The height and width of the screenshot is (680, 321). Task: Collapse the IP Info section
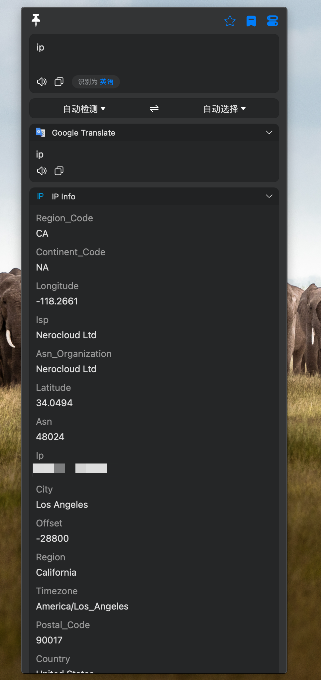(269, 196)
